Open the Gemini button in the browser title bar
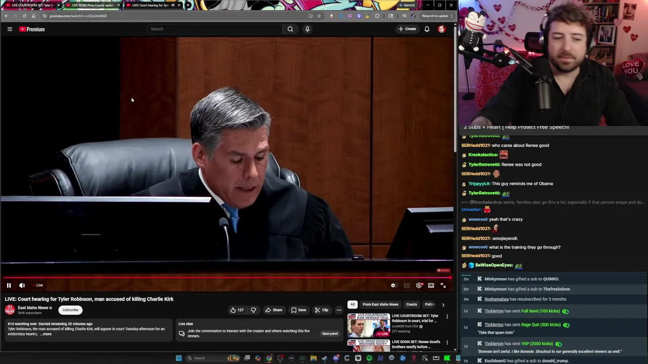 (407, 5)
